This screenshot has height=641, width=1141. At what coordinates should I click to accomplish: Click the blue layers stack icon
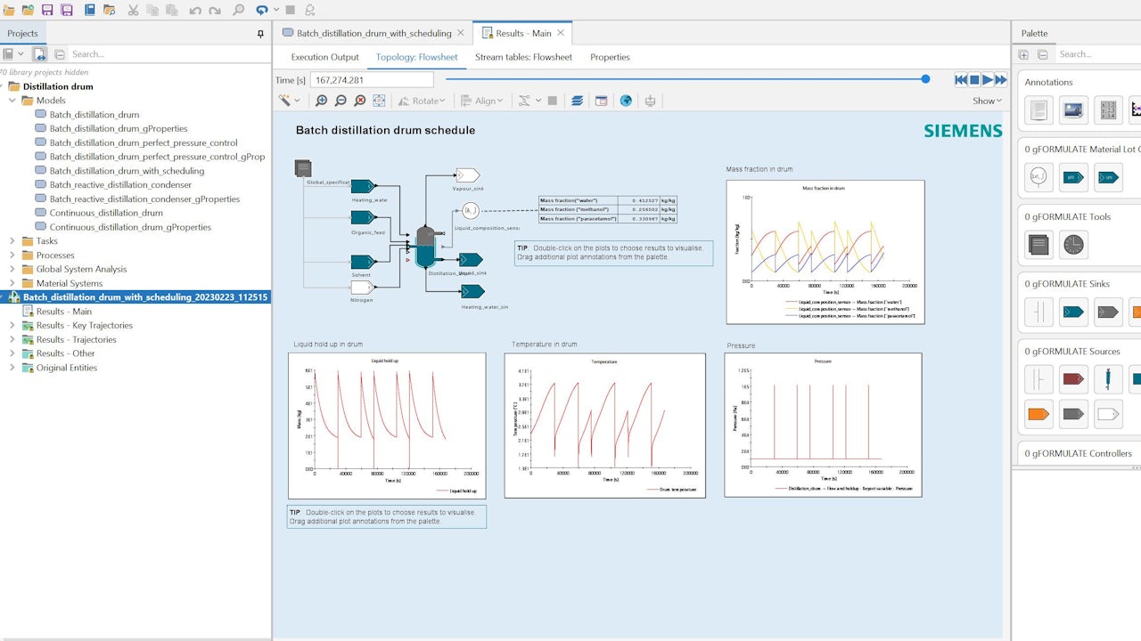coord(577,101)
